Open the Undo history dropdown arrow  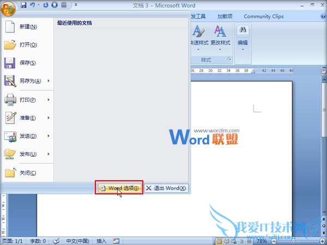(39, 5)
